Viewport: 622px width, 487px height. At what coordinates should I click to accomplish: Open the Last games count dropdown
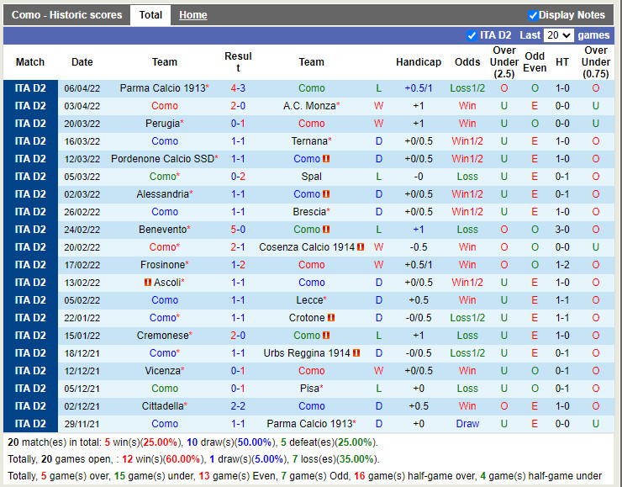558,35
